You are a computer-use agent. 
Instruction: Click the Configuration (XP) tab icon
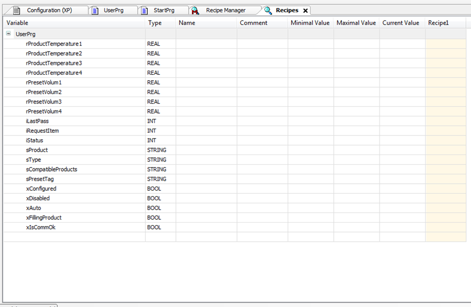[x=16, y=11]
